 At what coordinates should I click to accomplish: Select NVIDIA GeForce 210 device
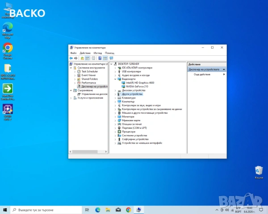(137, 86)
